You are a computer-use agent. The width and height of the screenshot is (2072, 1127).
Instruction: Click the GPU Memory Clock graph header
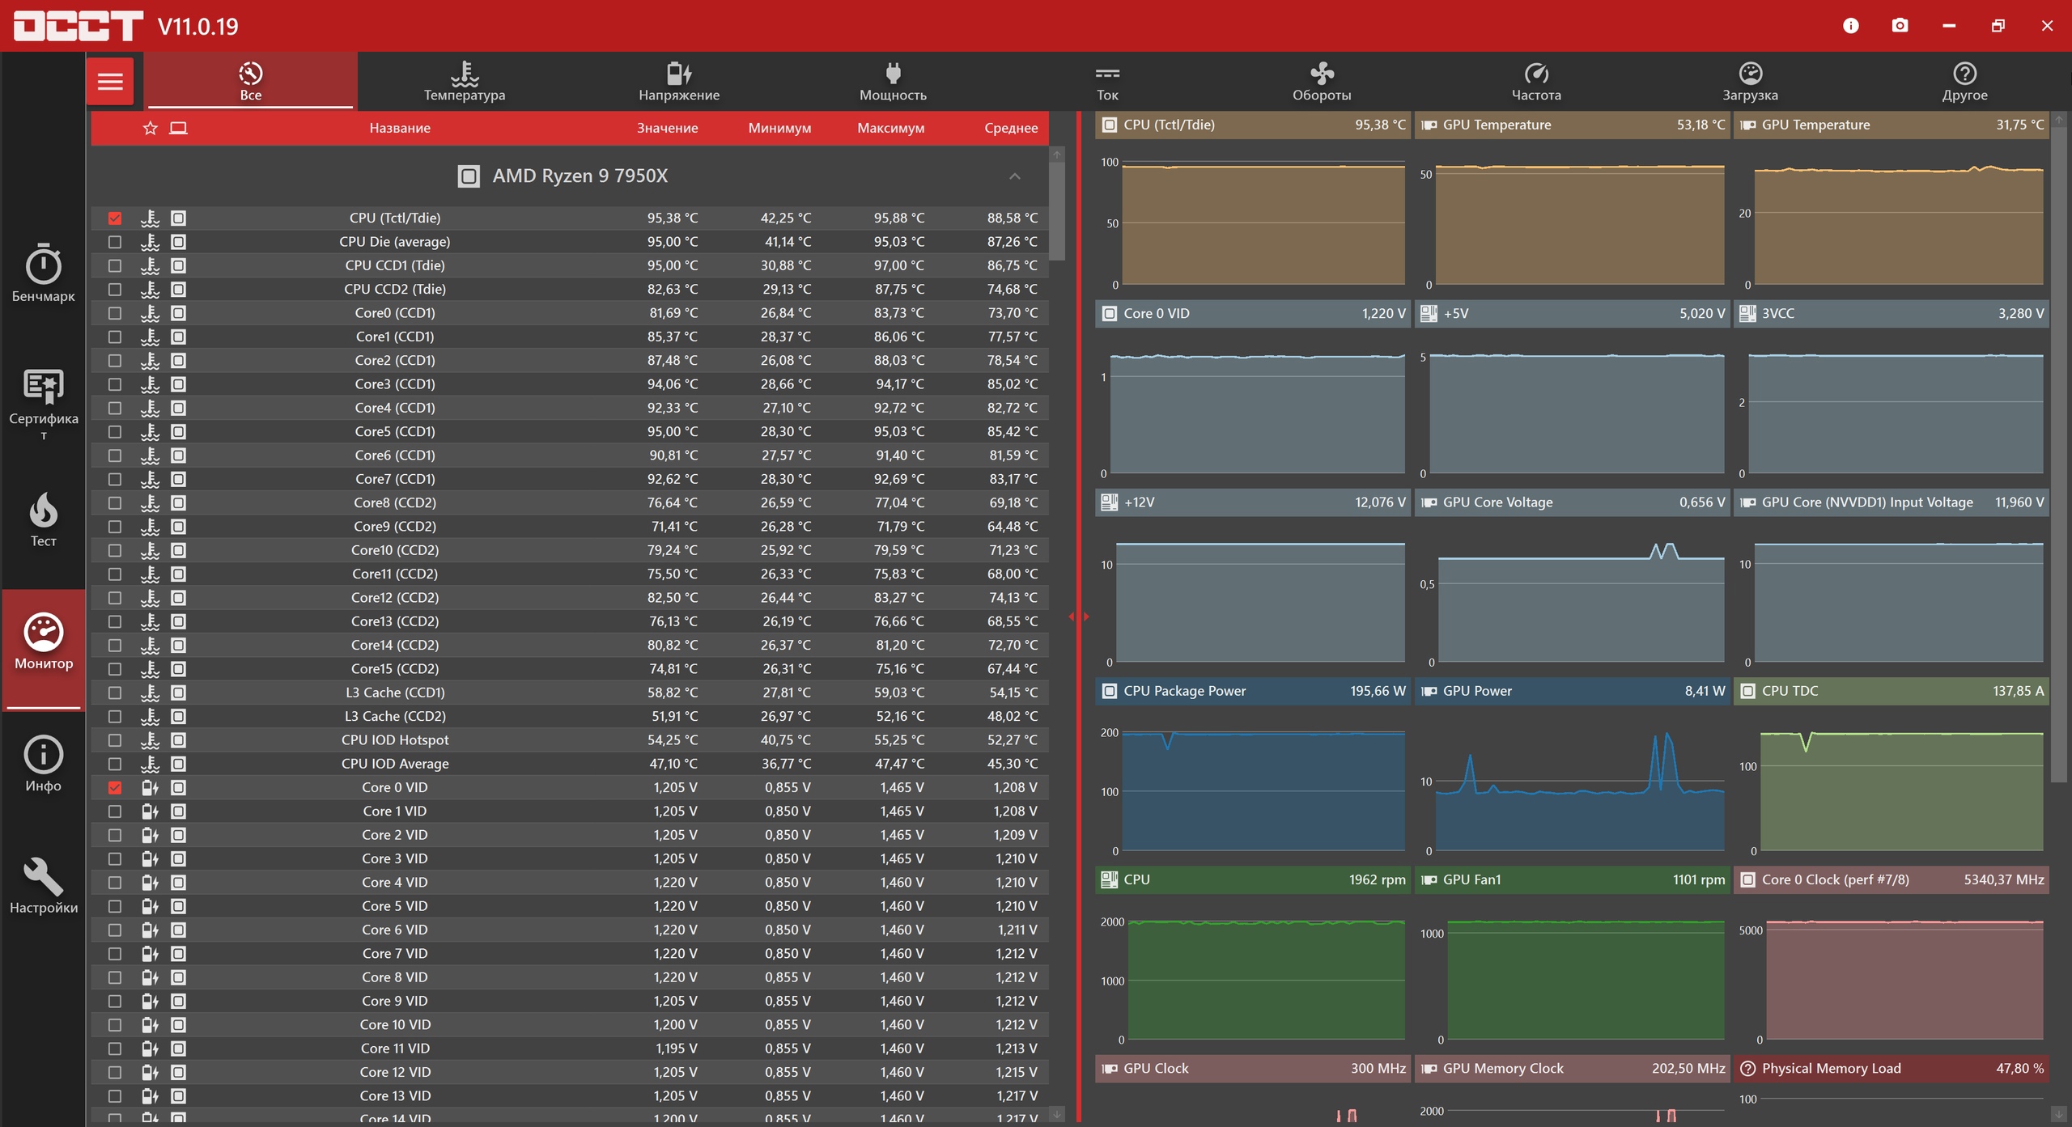(x=1572, y=1068)
